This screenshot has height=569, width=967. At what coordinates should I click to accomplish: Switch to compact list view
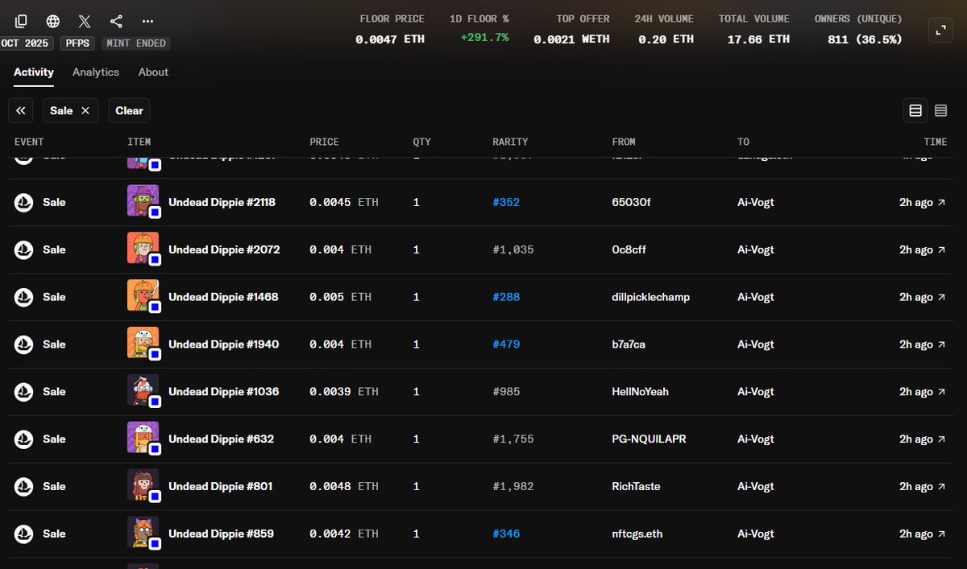(x=940, y=111)
